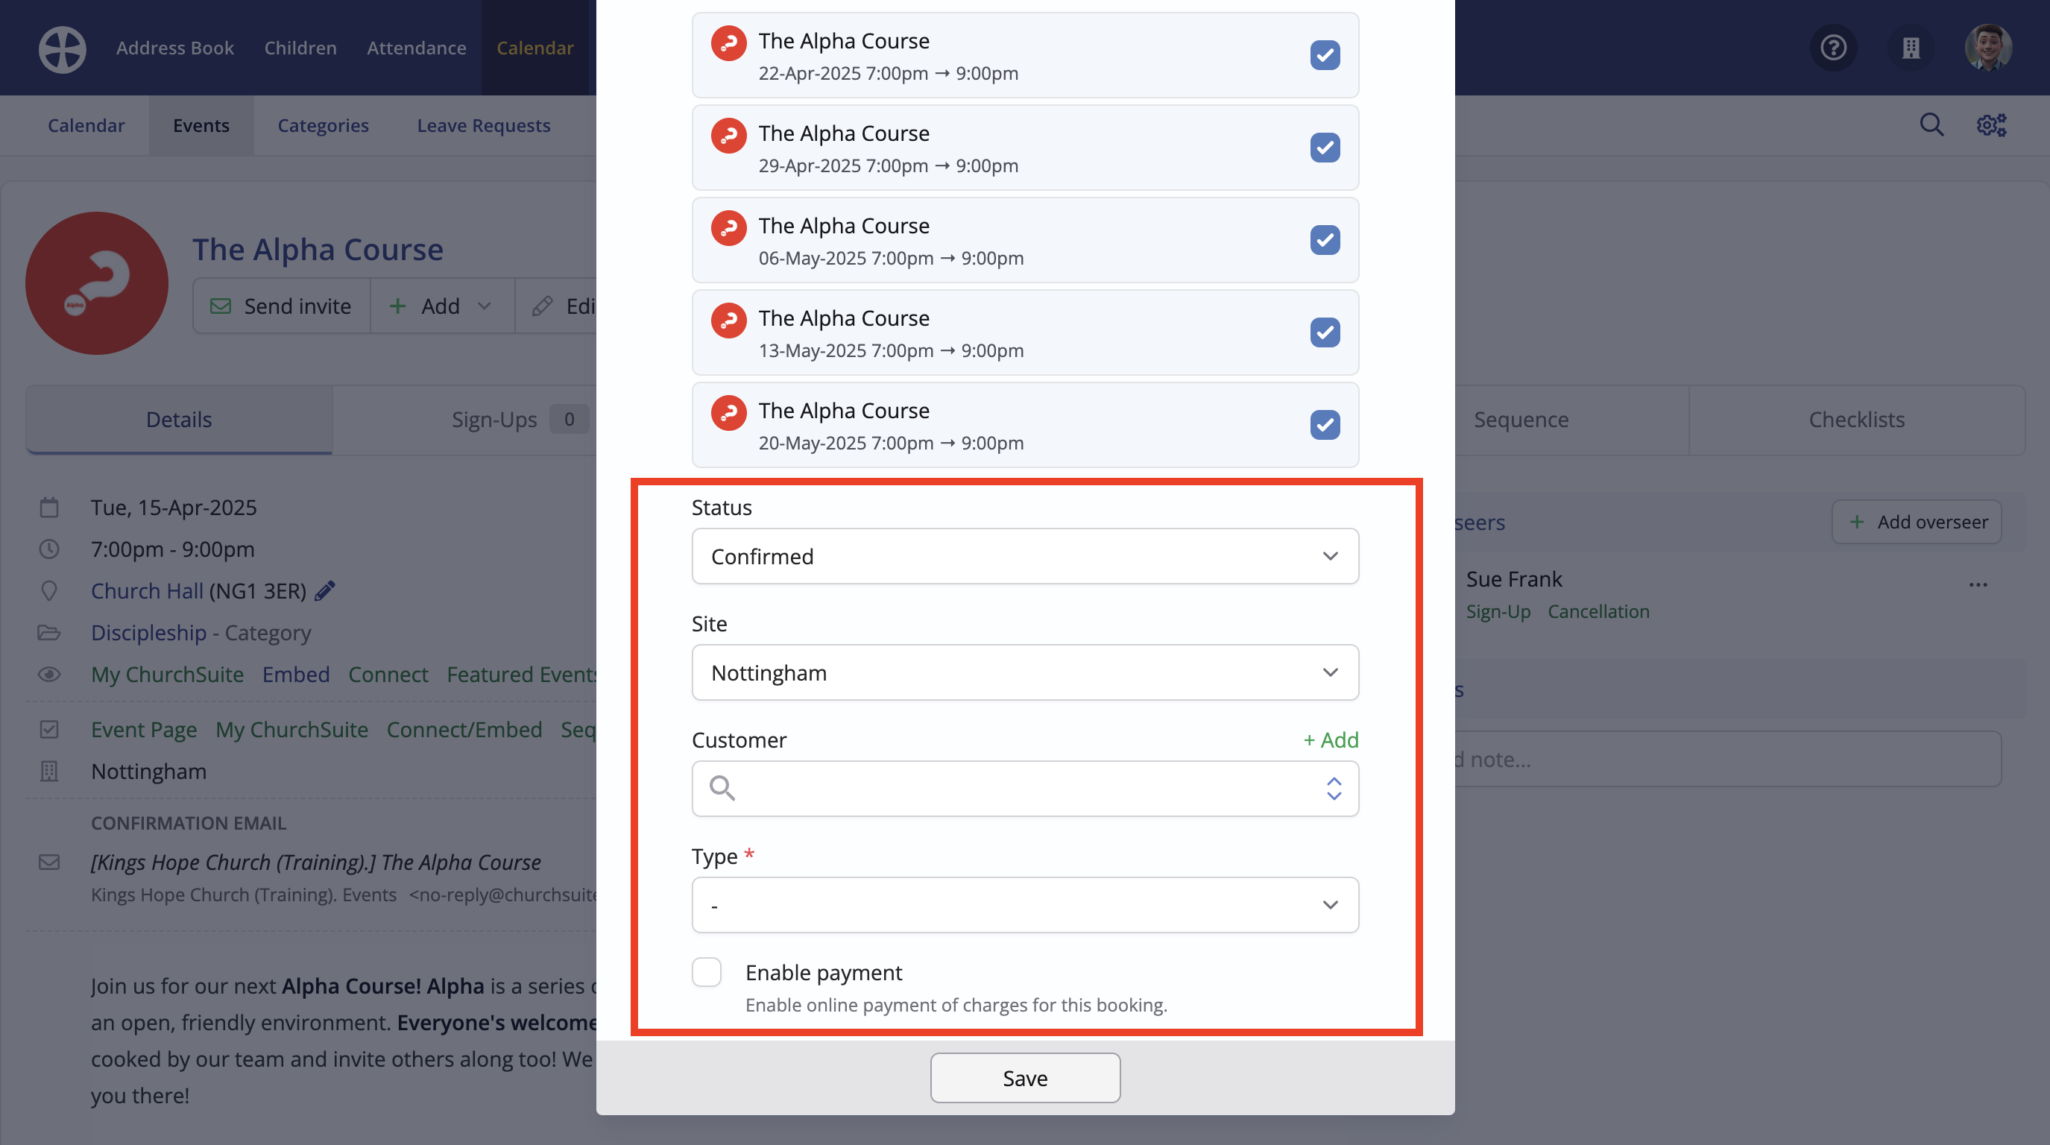Open the user profile avatar
This screenshot has width=2050, height=1145.
click(x=1988, y=48)
